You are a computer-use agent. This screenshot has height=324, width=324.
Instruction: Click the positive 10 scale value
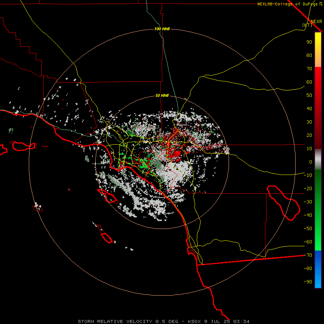(x=309, y=149)
